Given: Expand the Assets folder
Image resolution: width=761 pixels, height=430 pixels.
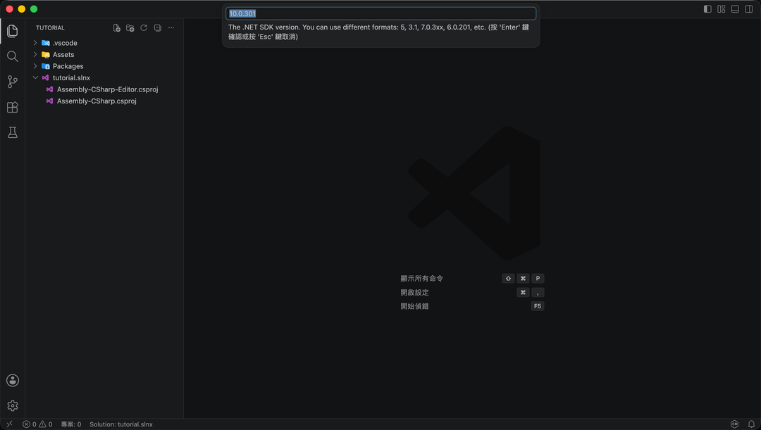Looking at the screenshot, I should [35, 54].
